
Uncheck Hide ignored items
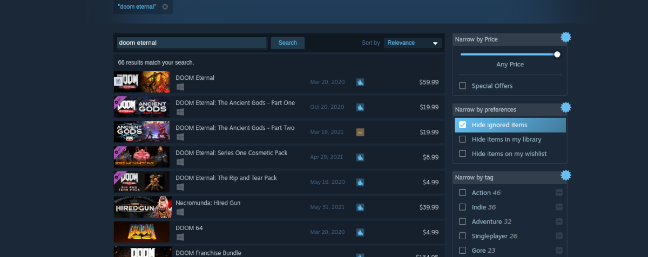(462, 125)
